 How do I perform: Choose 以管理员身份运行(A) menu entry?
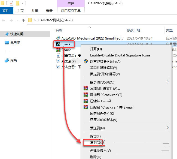[105, 62]
